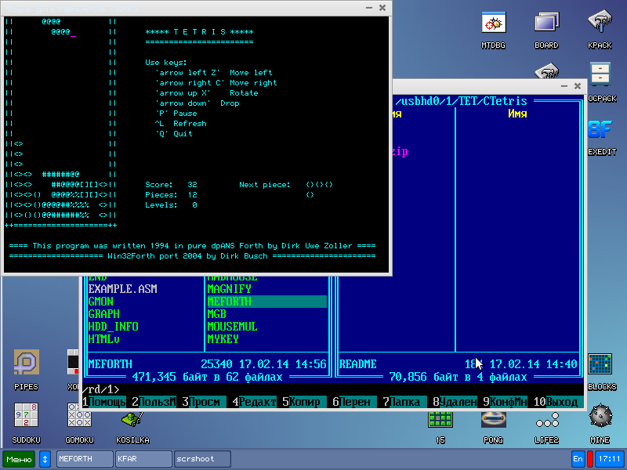Launch the BOARD debug board icon

546,24
